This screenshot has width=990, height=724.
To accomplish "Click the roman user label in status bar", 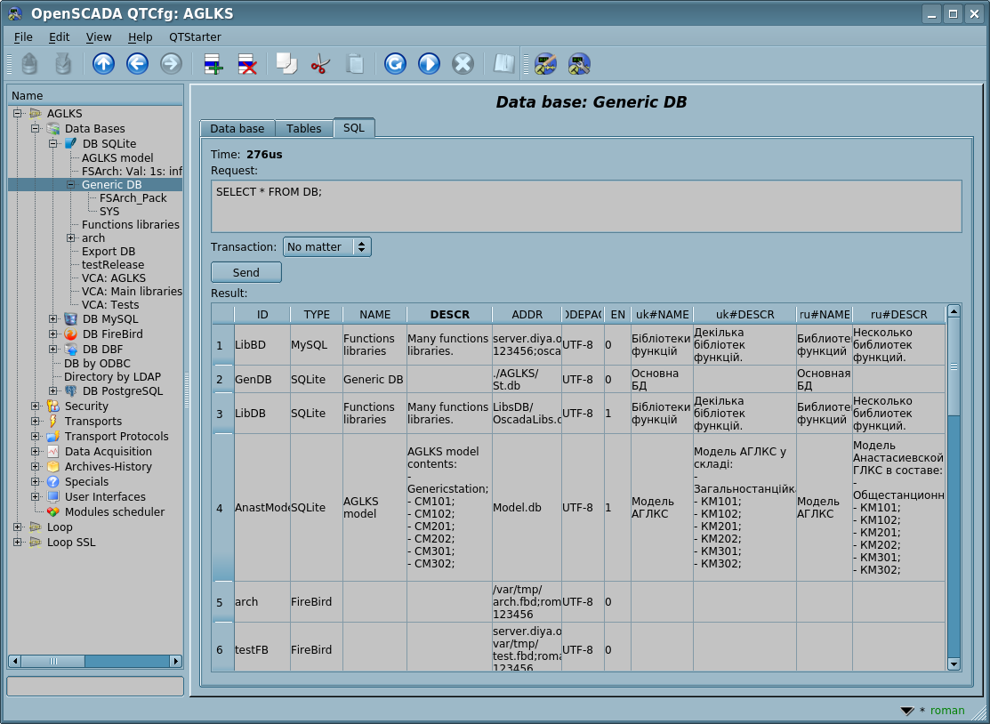I will (x=947, y=711).
